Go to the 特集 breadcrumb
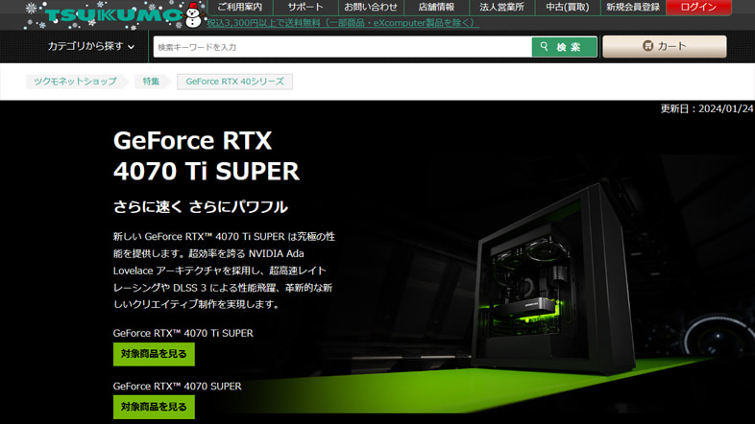Image resolution: width=755 pixels, height=424 pixels. click(x=151, y=82)
